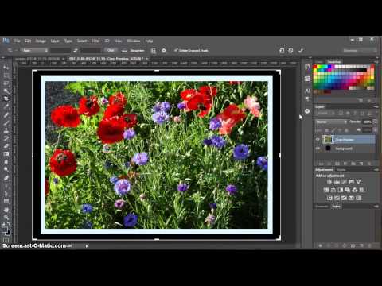This screenshot has width=382, height=286.
Task: Add a Brightness/Contrast adjustment
Action: [x=329, y=182]
